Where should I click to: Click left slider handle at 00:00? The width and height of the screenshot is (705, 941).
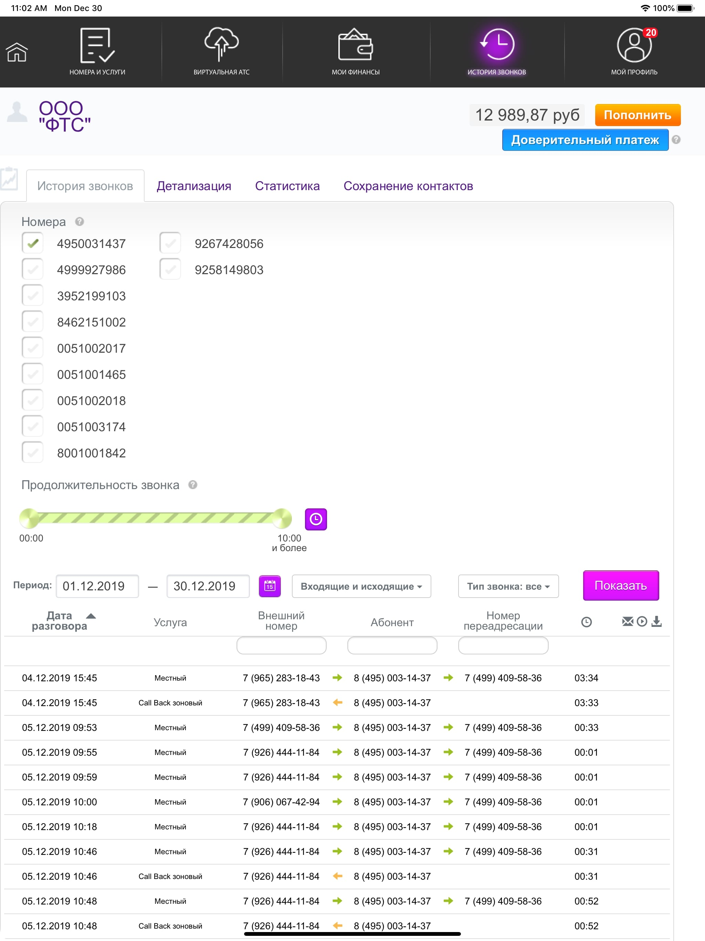pyautogui.click(x=29, y=519)
